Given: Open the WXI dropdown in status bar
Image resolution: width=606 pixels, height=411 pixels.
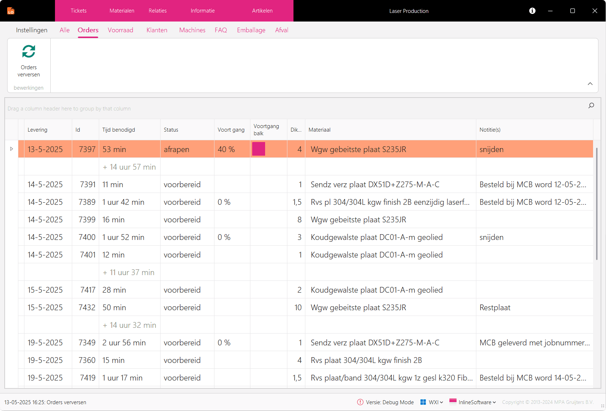Looking at the screenshot, I should point(436,402).
